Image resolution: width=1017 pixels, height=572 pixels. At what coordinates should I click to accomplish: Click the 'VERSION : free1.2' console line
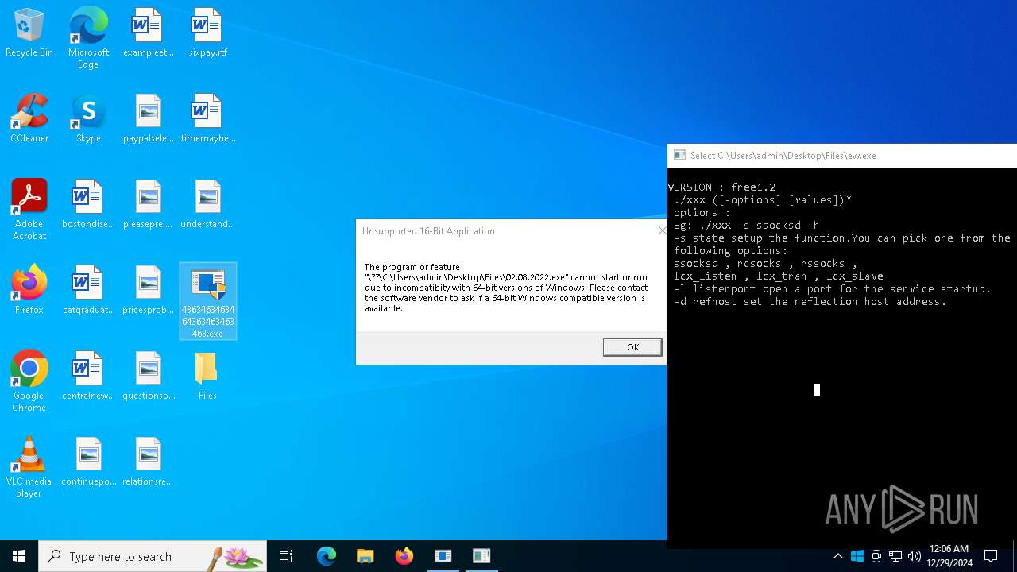(721, 187)
